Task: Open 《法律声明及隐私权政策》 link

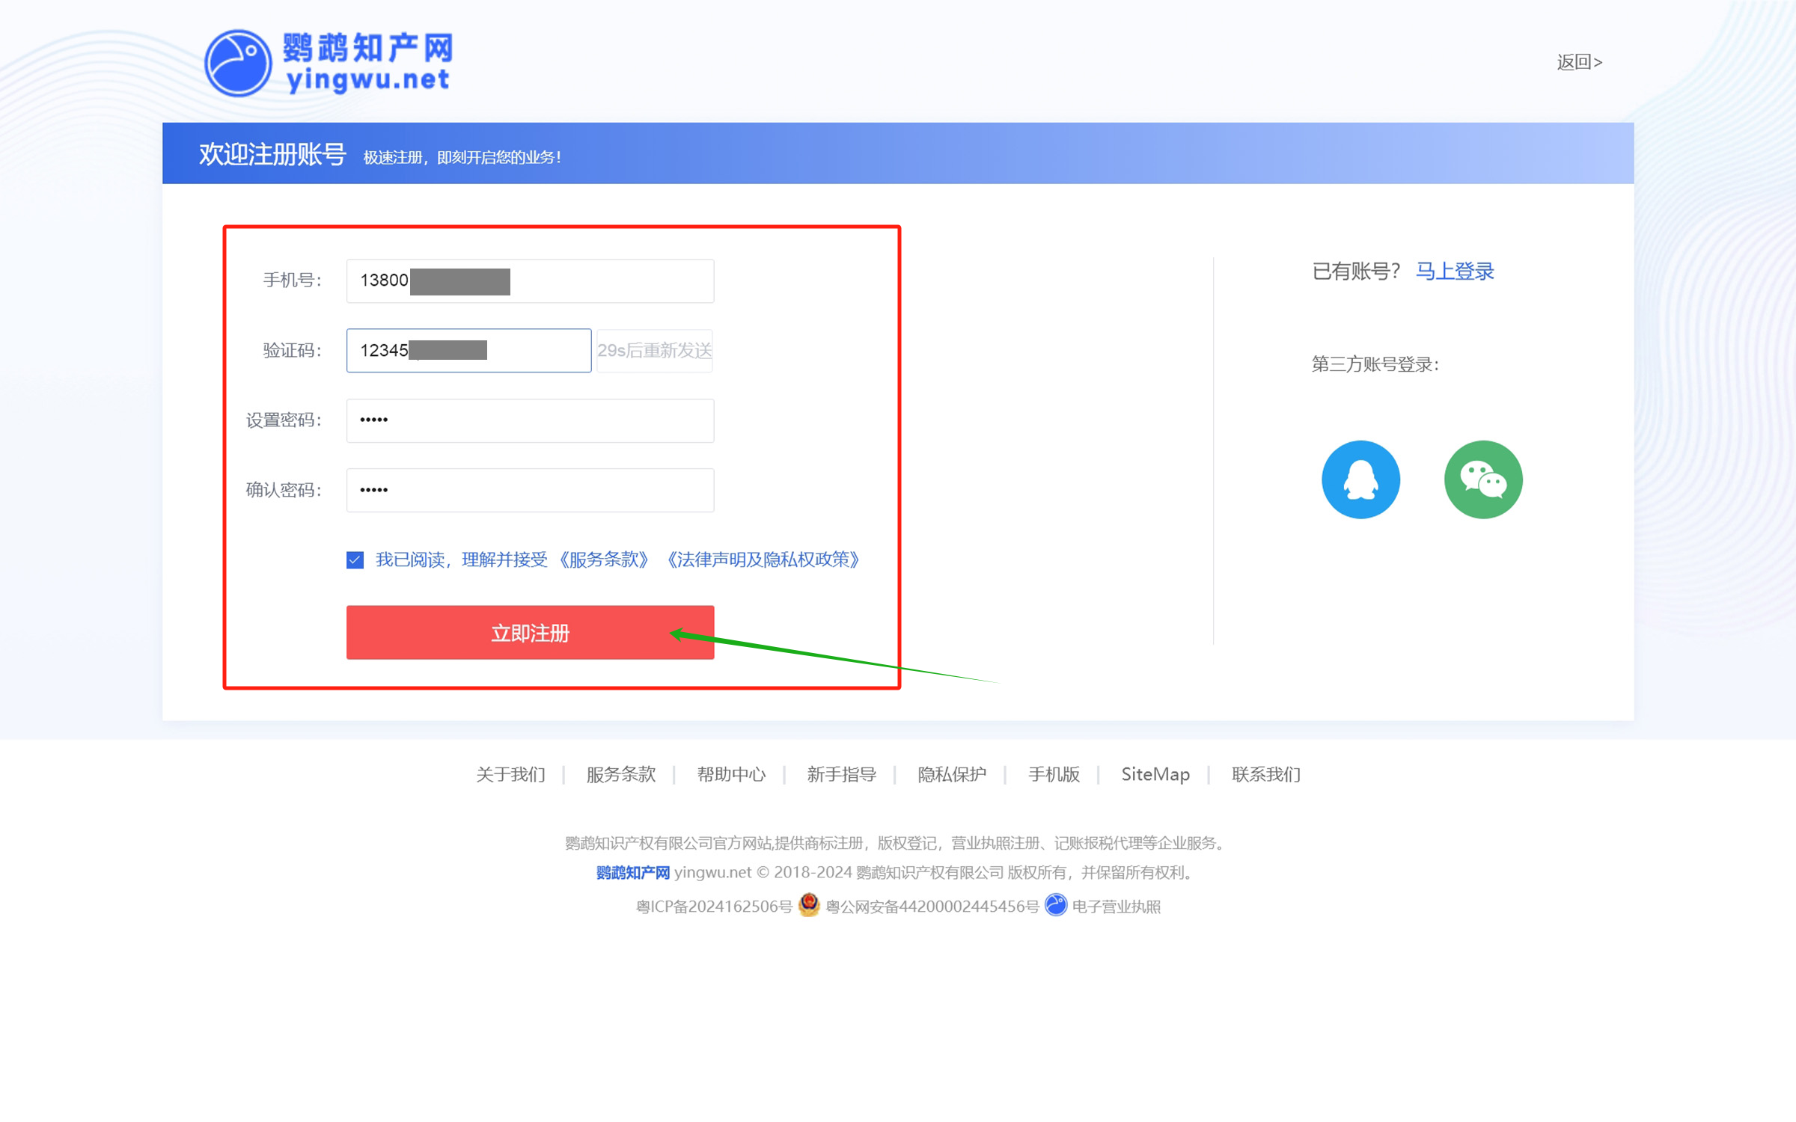Action: [x=763, y=560]
